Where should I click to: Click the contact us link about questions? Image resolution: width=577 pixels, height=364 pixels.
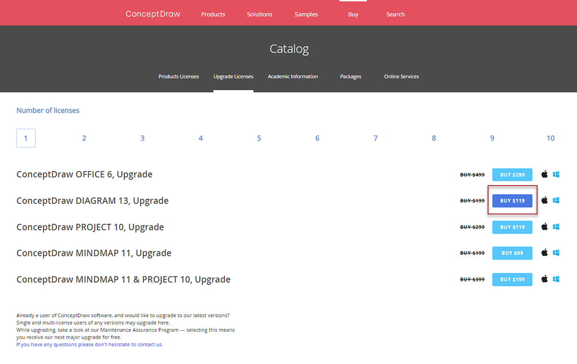(x=89, y=344)
